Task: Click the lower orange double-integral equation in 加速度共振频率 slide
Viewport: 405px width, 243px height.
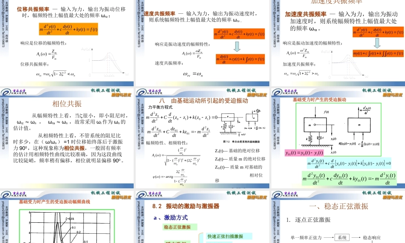Action: pos(378,53)
